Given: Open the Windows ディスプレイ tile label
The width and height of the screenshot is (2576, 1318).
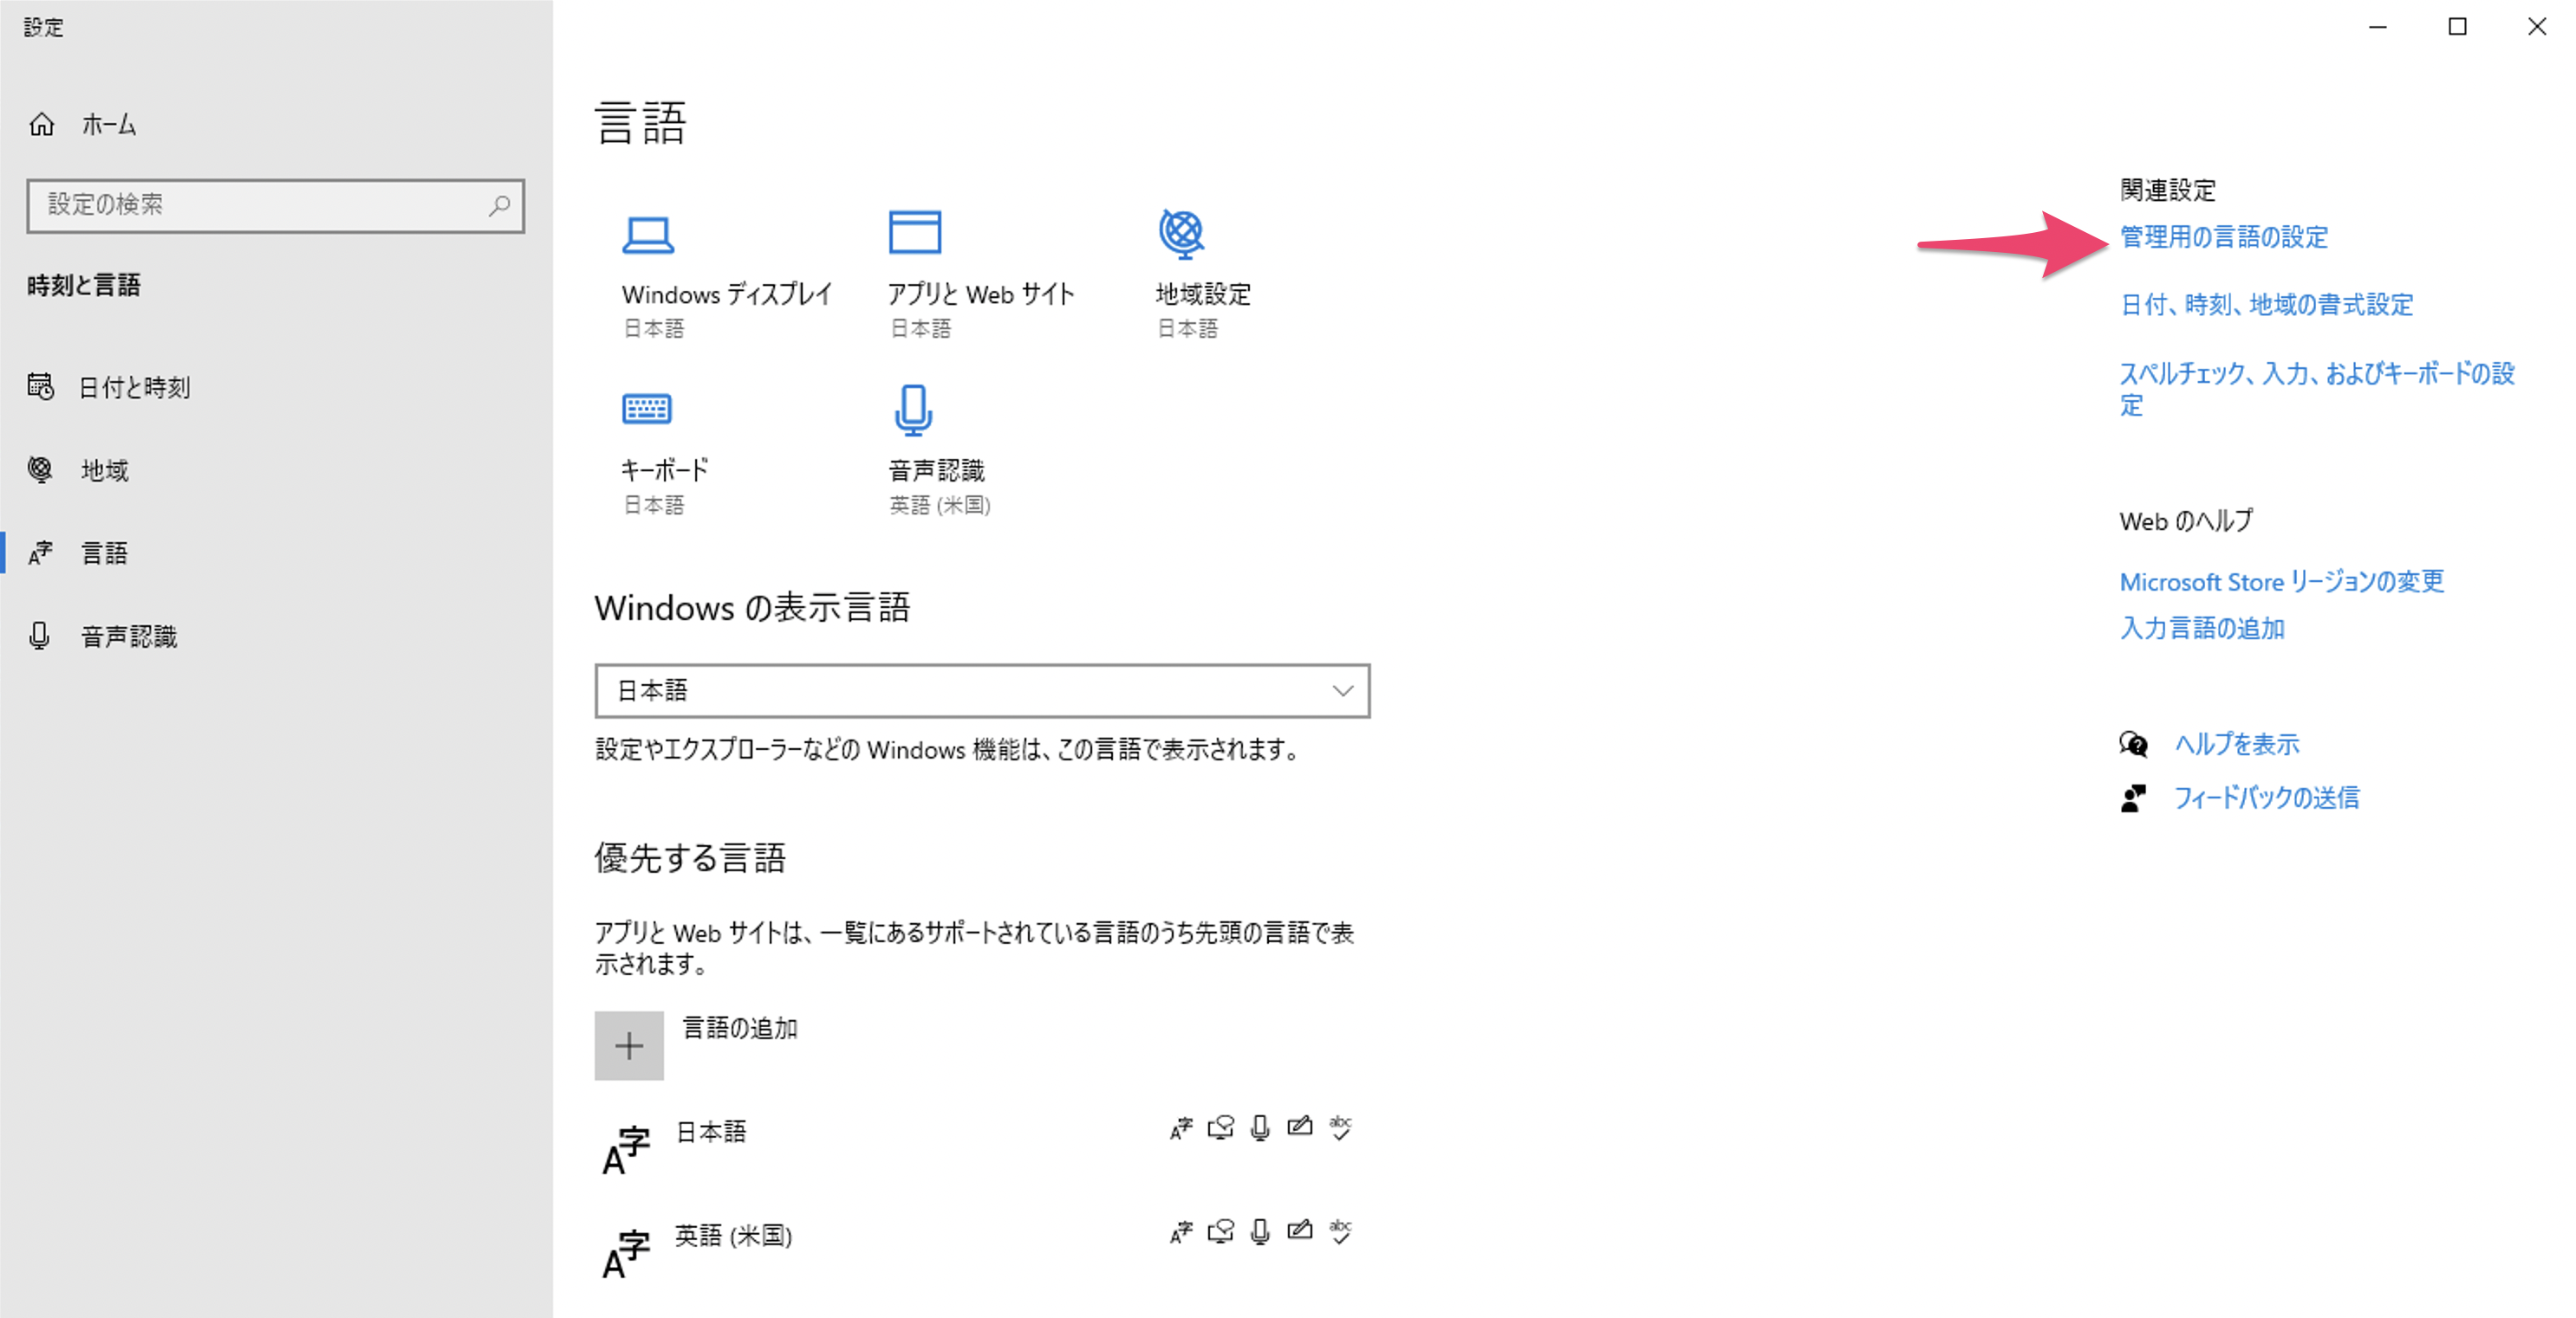Looking at the screenshot, I should (x=727, y=294).
